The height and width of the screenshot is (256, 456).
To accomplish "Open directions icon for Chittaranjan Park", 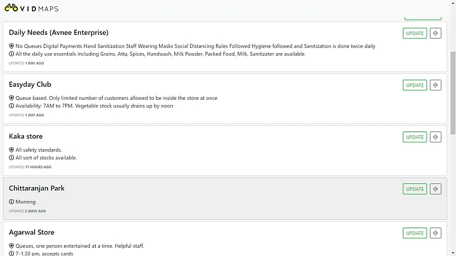I will pyautogui.click(x=435, y=189).
